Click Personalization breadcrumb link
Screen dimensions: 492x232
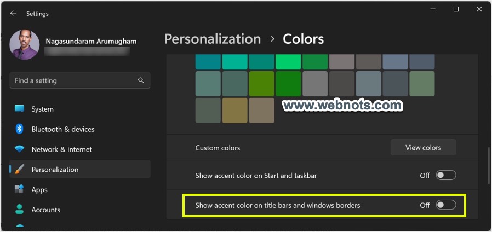[213, 39]
